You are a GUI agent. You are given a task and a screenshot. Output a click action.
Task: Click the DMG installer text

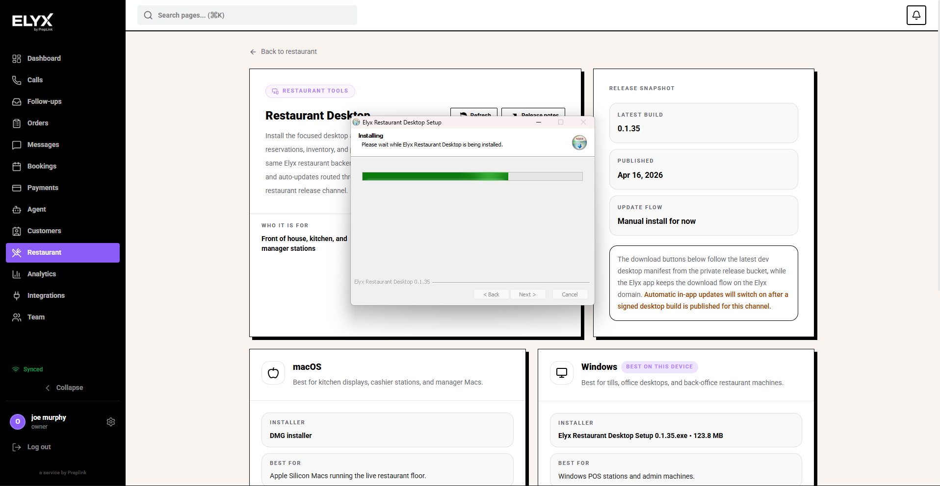(291, 436)
